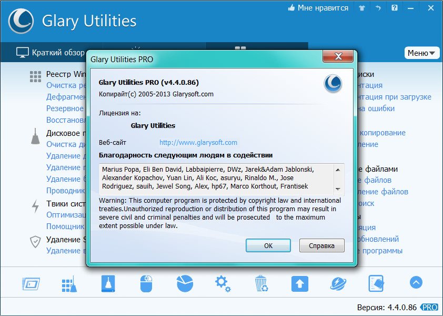443x316 pixels.
Task: Click the 'Мне нравится' label
Action: tap(323, 8)
